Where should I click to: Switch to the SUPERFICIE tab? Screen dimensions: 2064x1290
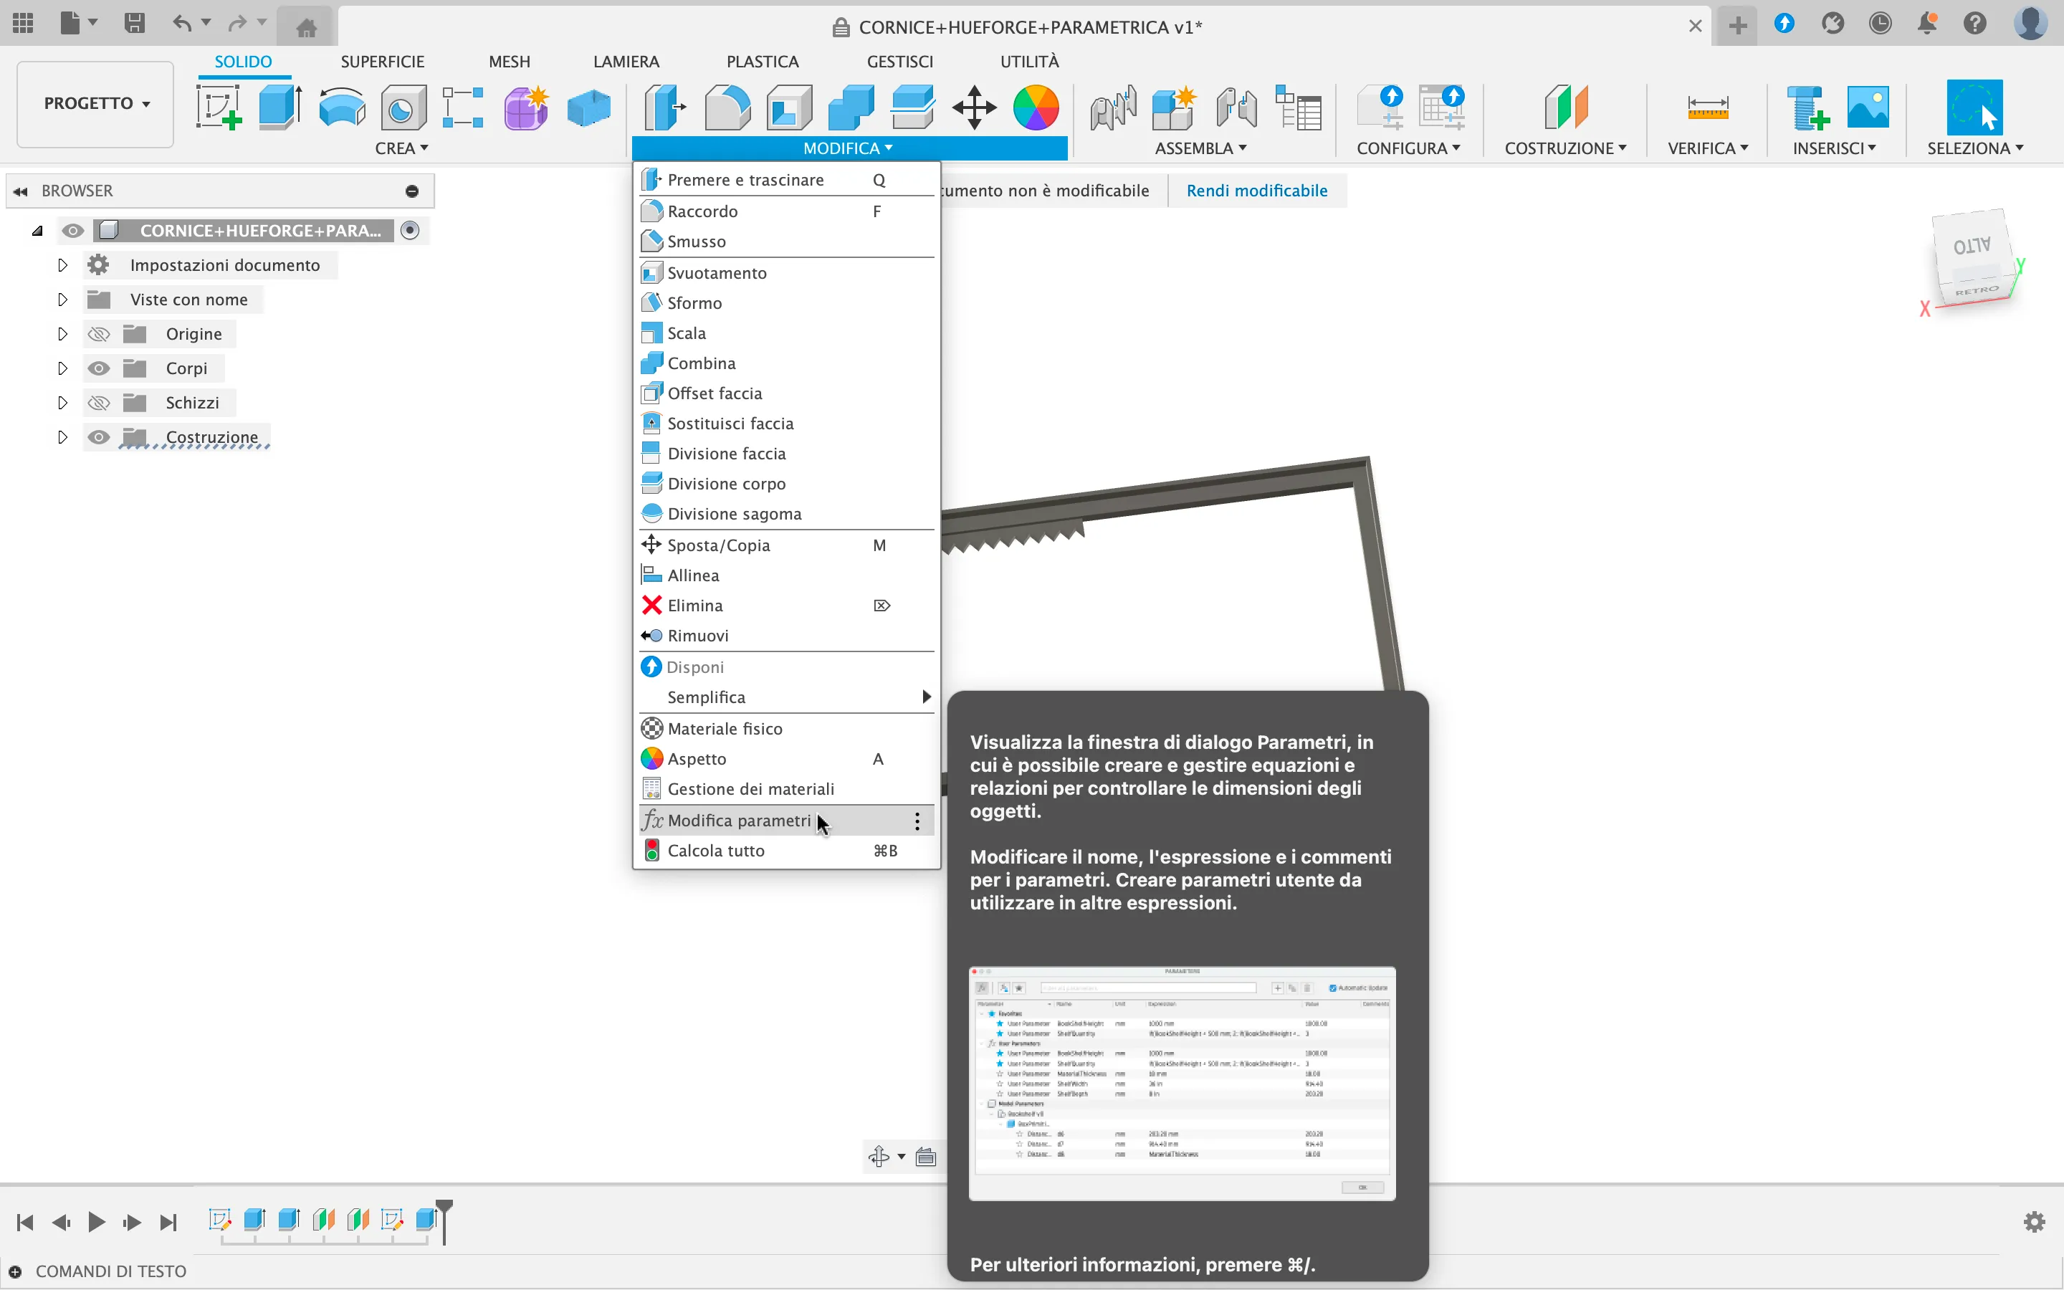tap(382, 62)
